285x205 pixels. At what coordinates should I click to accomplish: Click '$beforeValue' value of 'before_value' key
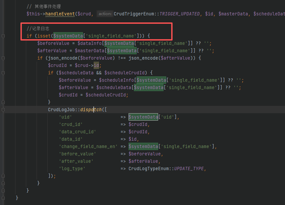tap(145, 154)
